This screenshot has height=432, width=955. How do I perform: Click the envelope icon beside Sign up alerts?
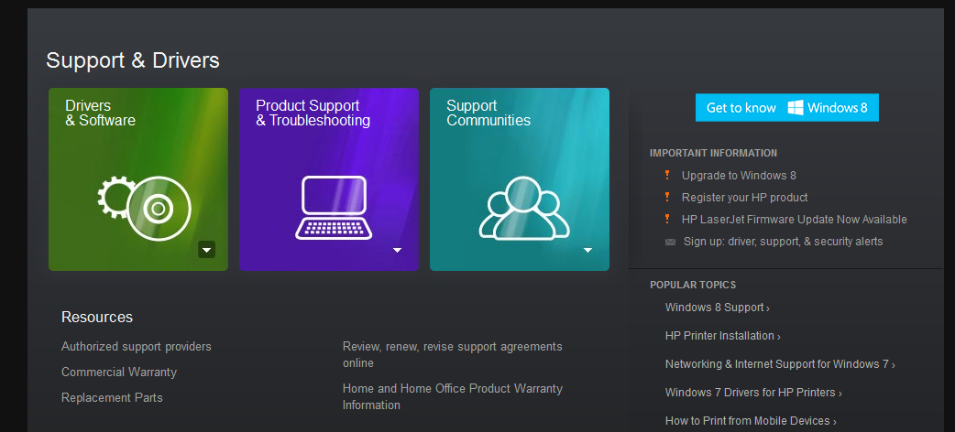pyautogui.click(x=671, y=243)
